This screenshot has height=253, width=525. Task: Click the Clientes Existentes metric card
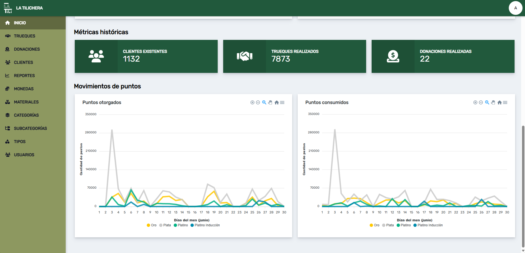[146, 56]
